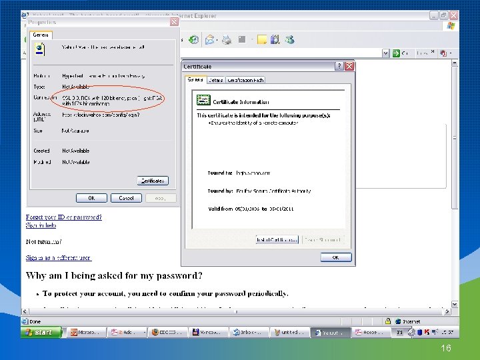Switch to the Yahoo IE taskbar button
This screenshot has height=360, width=480.
click(x=331, y=333)
